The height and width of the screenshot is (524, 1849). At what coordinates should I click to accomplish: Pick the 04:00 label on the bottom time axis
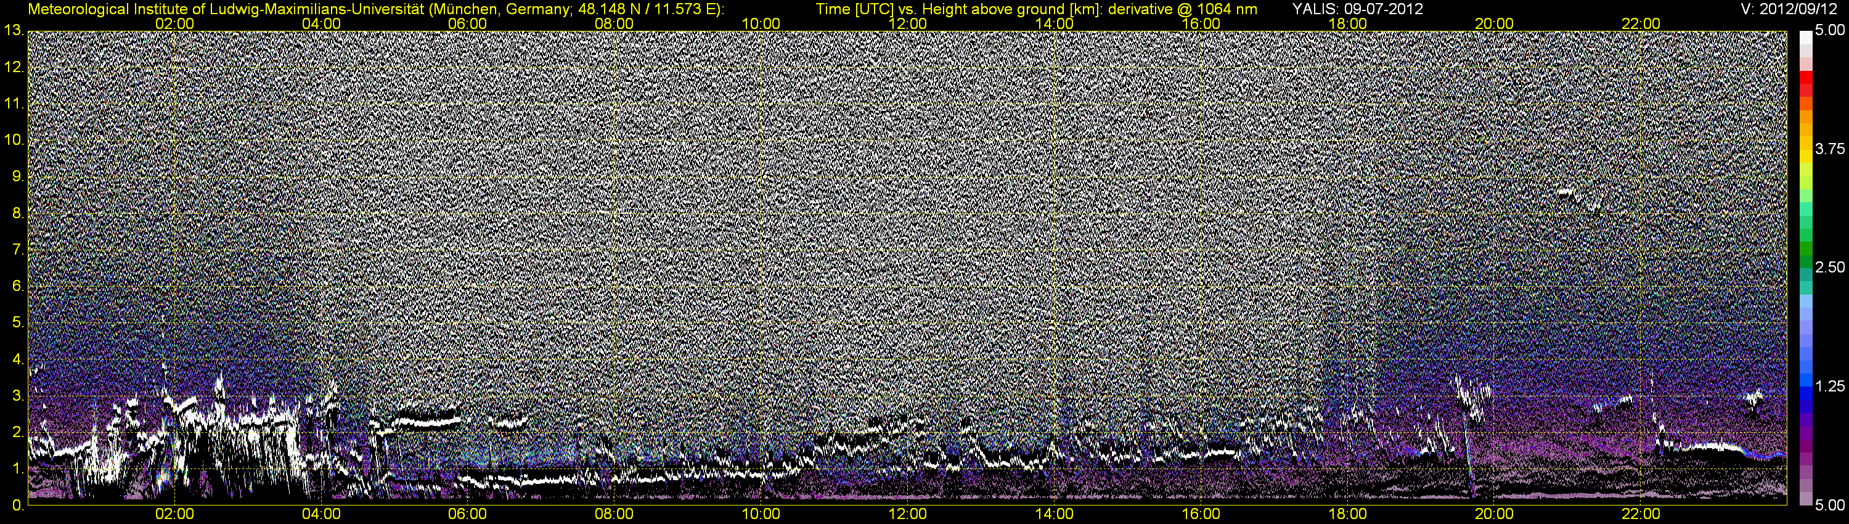pos(321,514)
